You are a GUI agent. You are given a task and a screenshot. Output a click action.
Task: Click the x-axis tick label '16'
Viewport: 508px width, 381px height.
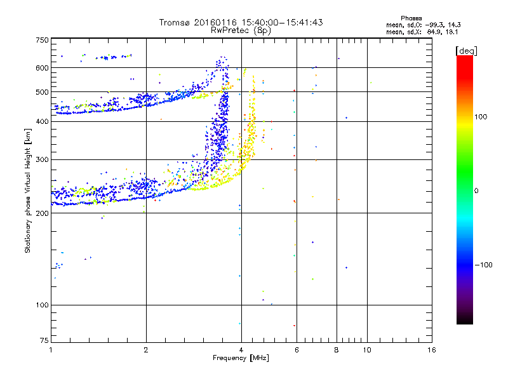tap(432, 350)
